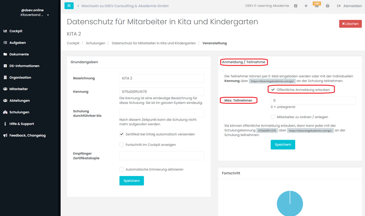Image resolution: width=365 pixels, height=216 pixels.
Task: Open the messages envelope with 1987 badge
Action: (x=316, y=6)
